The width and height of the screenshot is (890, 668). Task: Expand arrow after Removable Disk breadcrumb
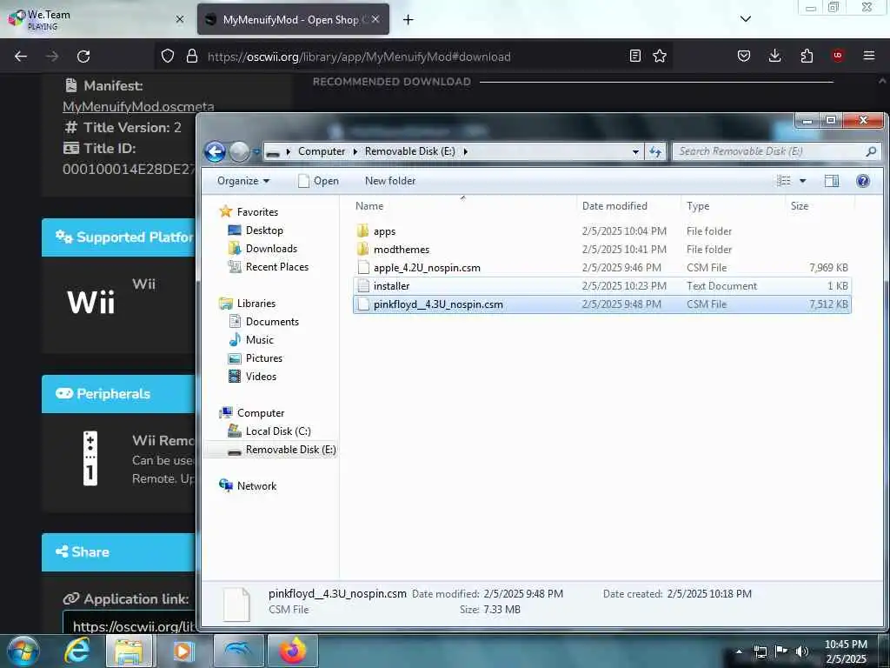point(466,151)
